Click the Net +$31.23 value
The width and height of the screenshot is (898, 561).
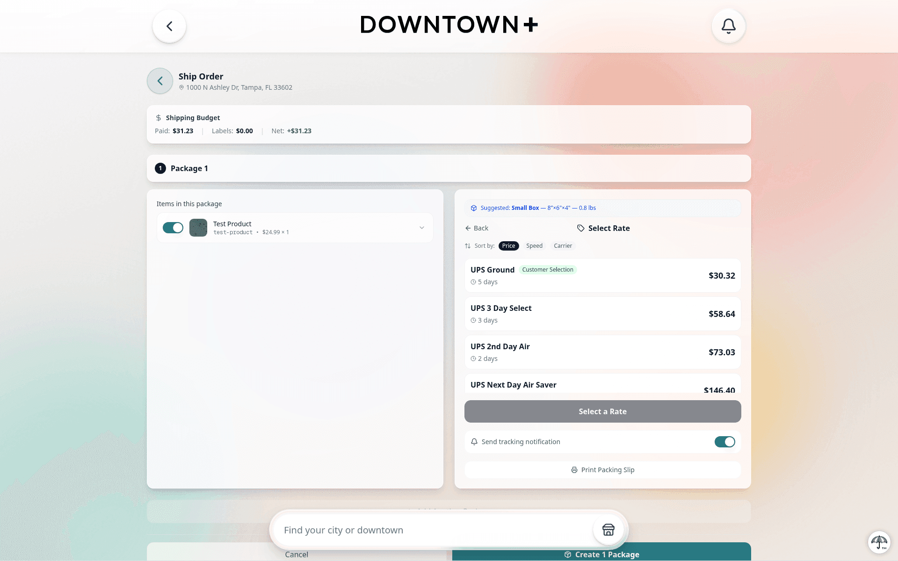click(x=299, y=131)
